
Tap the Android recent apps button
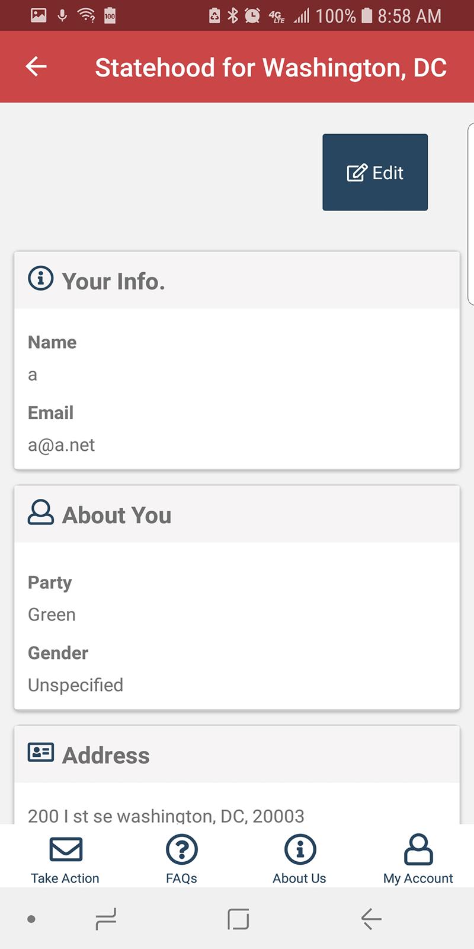point(106,919)
